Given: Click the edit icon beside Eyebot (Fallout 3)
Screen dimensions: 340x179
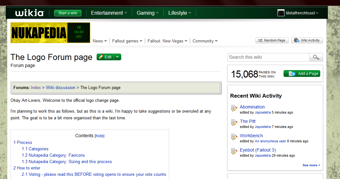Looking at the screenshot, I should tap(234, 151).
